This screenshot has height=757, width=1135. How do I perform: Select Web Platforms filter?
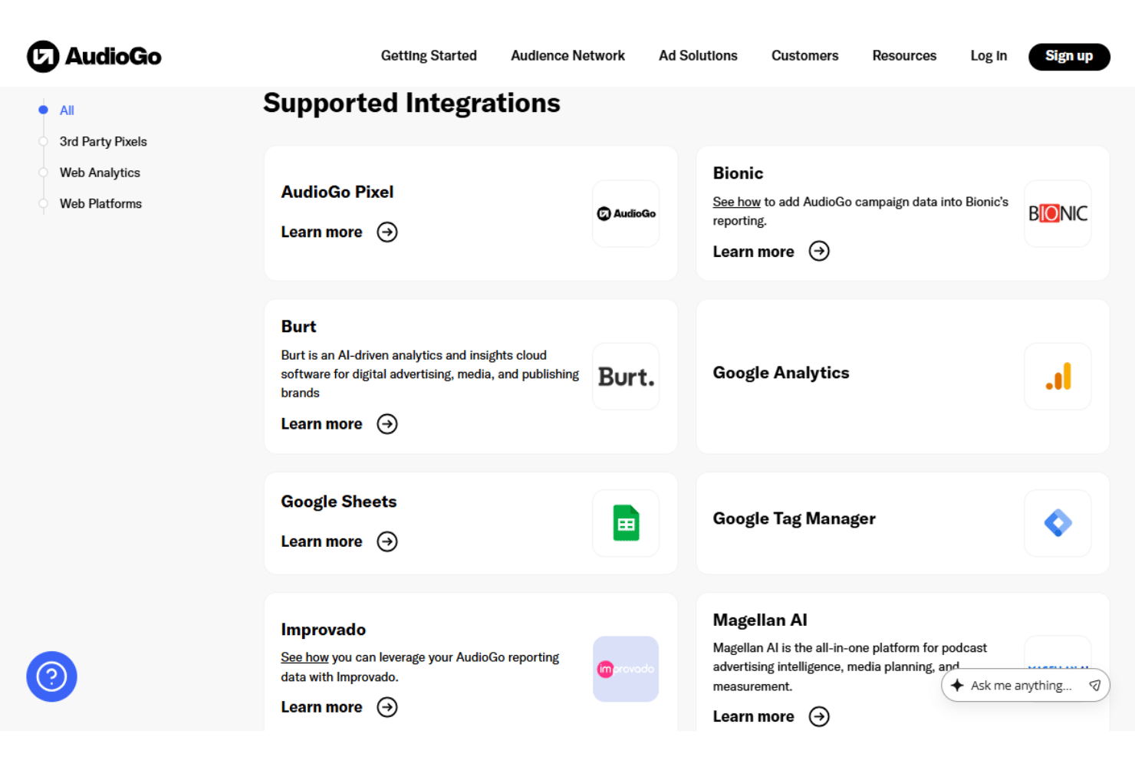point(100,204)
